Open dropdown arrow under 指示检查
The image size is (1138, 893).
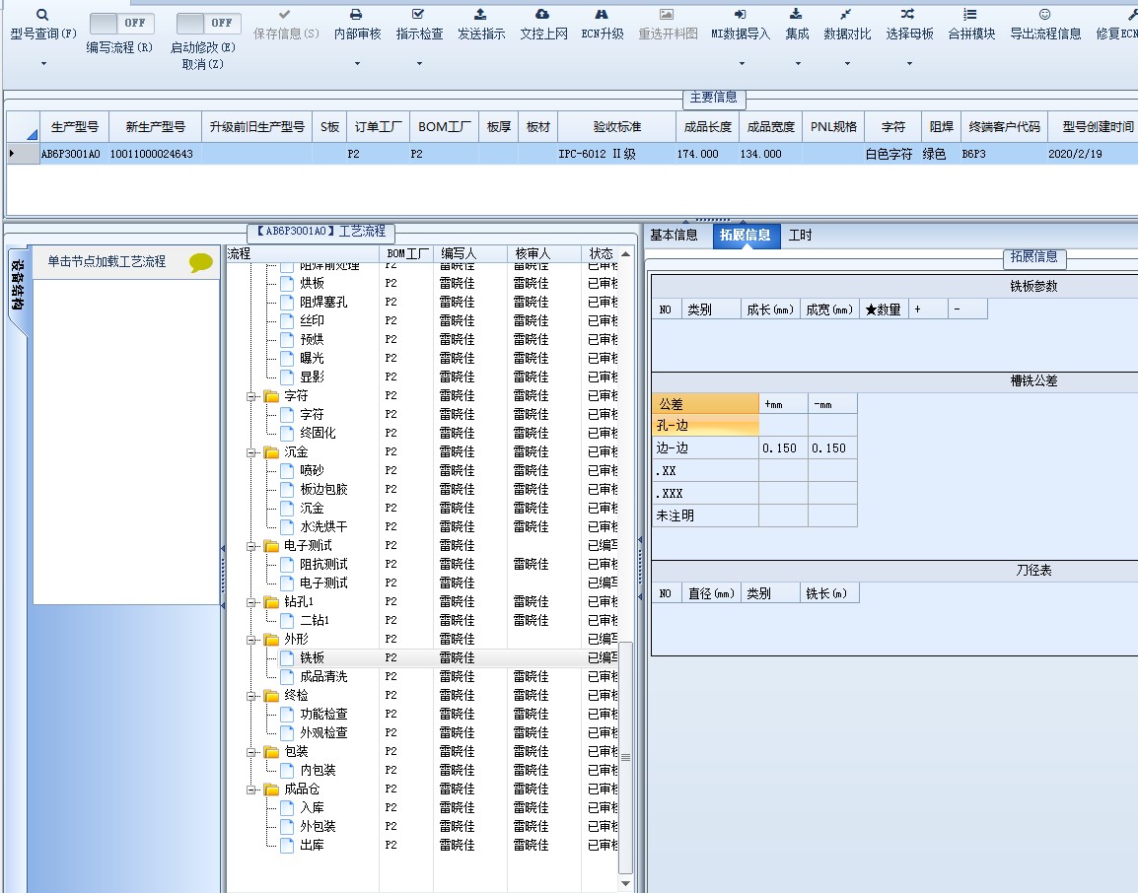tap(419, 64)
